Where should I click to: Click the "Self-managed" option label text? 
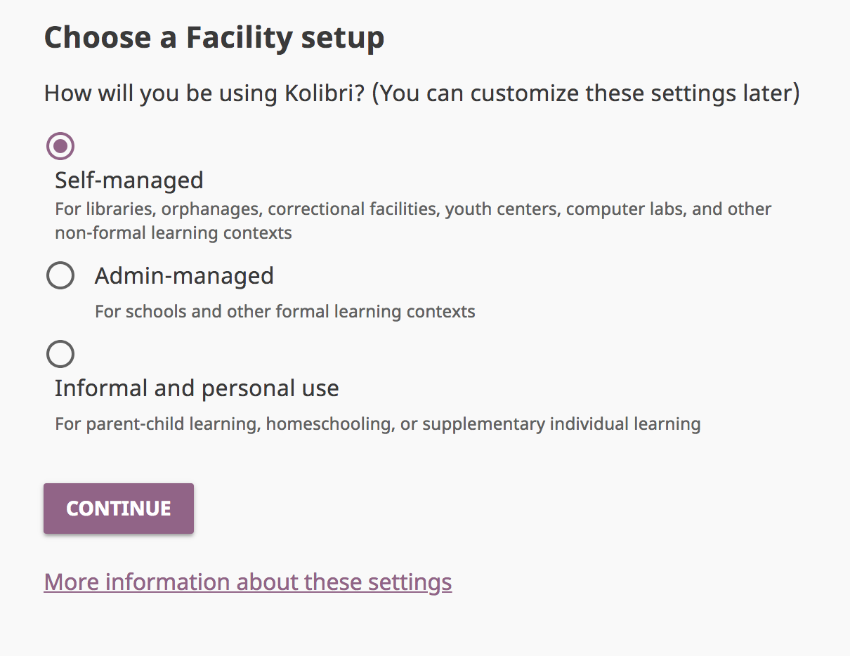(129, 181)
